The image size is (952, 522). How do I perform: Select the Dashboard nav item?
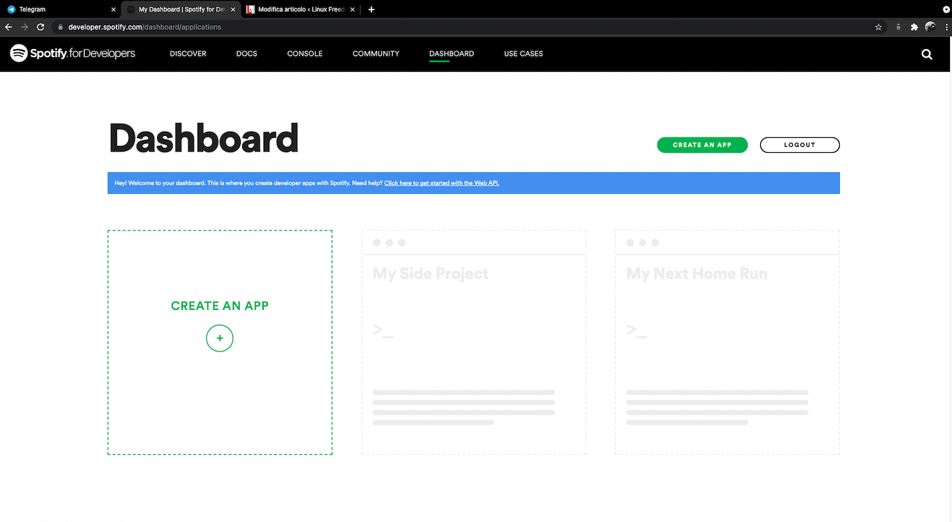point(452,54)
